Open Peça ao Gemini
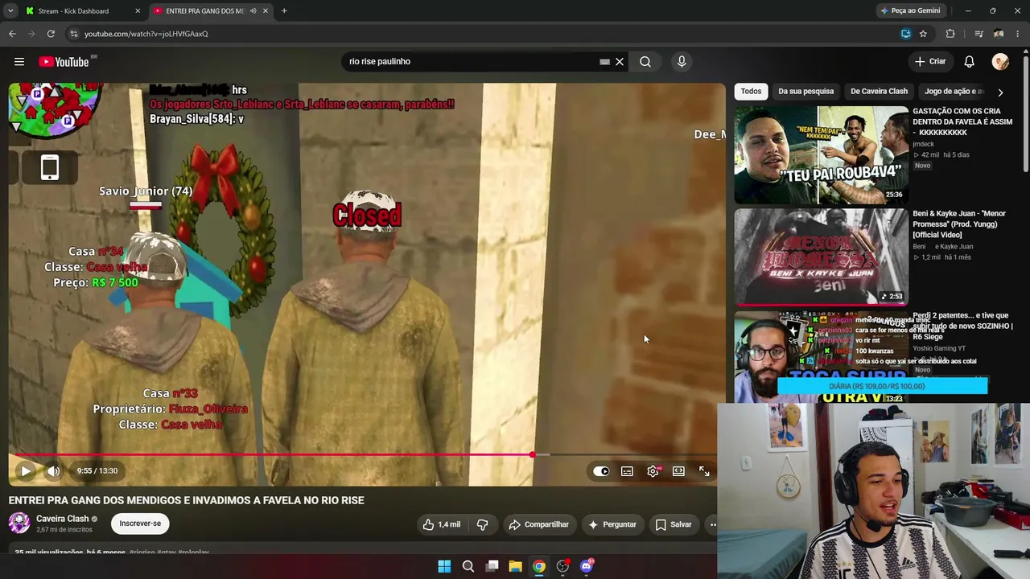 (x=911, y=11)
